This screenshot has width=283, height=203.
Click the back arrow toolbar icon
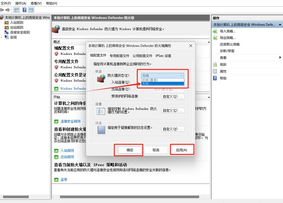(x=2, y=10)
